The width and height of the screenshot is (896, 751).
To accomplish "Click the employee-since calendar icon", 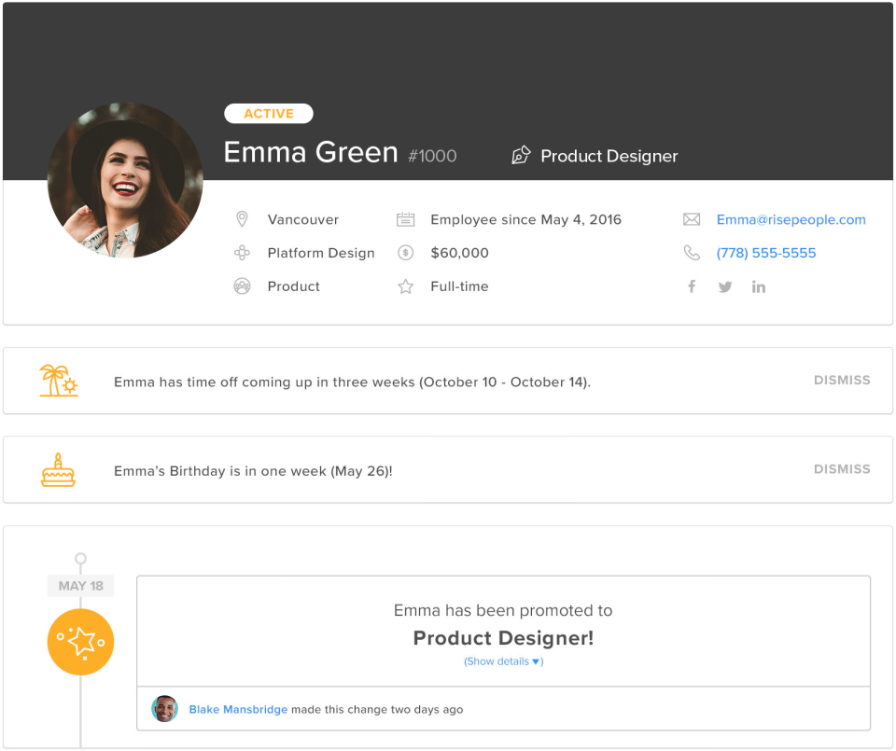I will [x=405, y=219].
